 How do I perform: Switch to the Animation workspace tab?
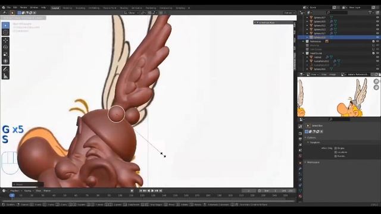[136, 8]
